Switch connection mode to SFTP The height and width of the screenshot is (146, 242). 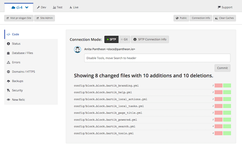(111, 39)
